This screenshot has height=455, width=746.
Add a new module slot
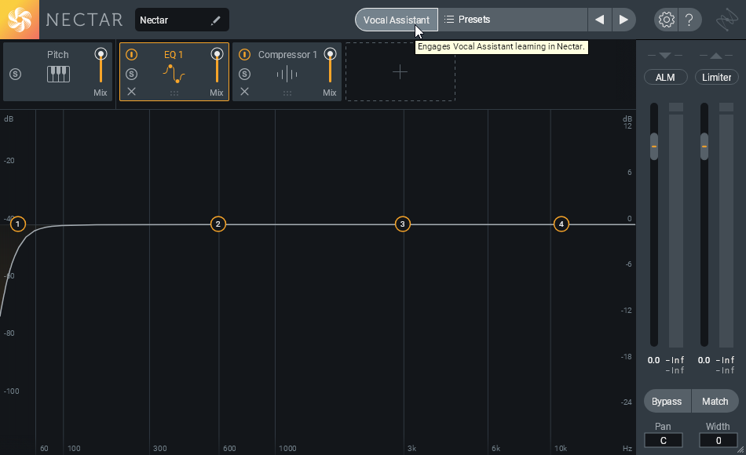click(x=400, y=72)
